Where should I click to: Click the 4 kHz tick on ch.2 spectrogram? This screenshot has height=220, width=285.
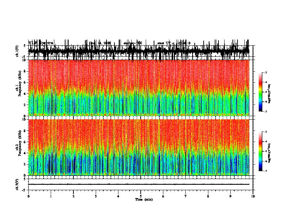pos(25,153)
